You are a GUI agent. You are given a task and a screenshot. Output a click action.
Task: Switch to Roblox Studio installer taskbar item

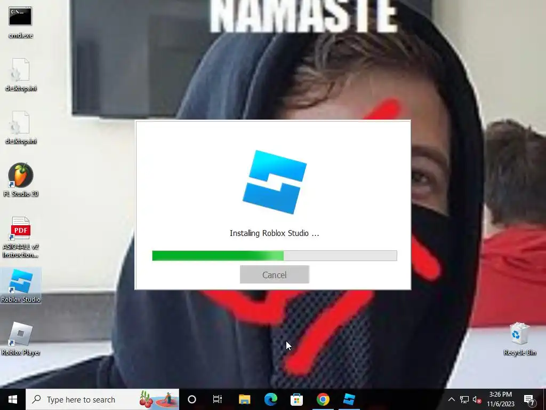tap(349, 399)
